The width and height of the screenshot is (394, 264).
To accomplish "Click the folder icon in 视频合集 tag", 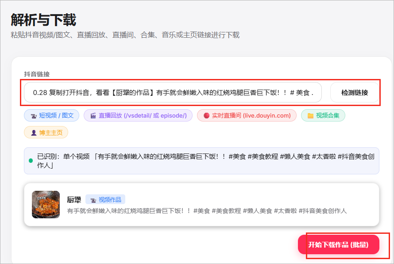I will [311, 116].
